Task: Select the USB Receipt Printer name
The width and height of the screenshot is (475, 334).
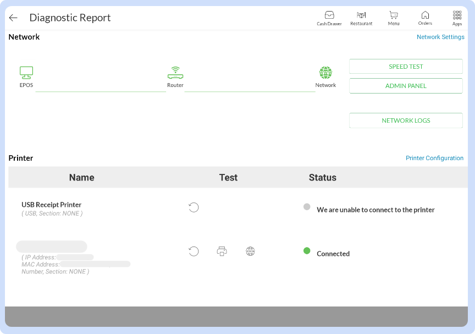Action: [x=52, y=205]
